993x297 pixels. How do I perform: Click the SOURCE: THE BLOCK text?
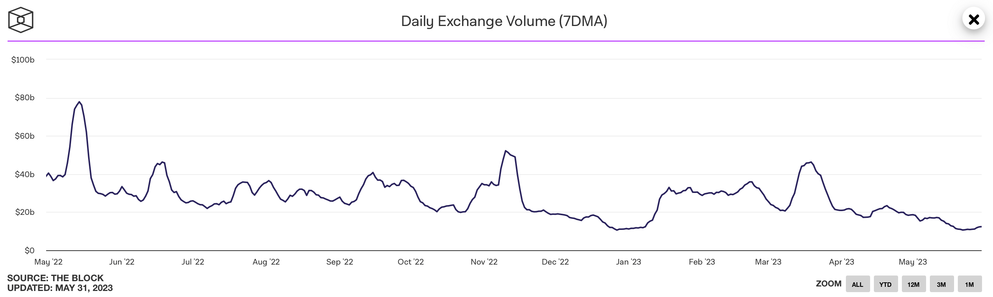coord(55,278)
